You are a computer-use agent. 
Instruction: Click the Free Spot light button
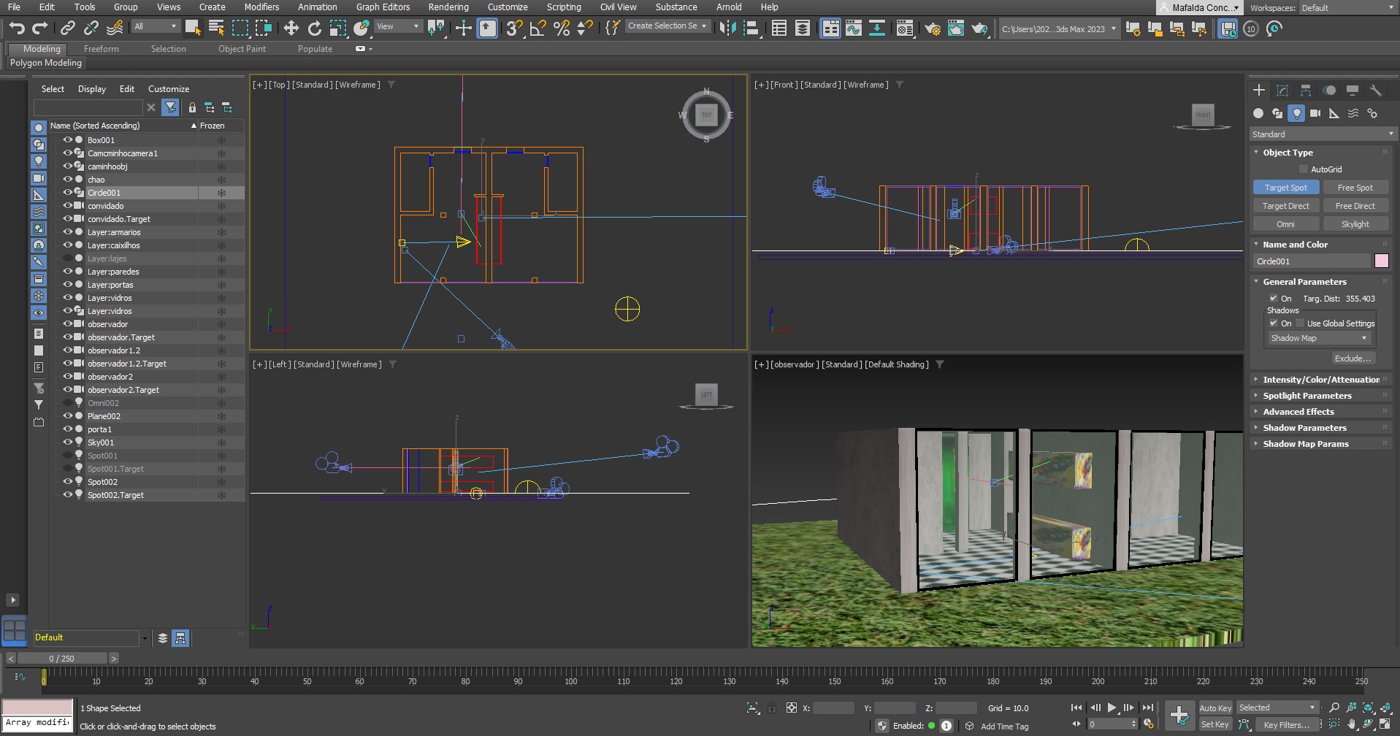point(1355,188)
